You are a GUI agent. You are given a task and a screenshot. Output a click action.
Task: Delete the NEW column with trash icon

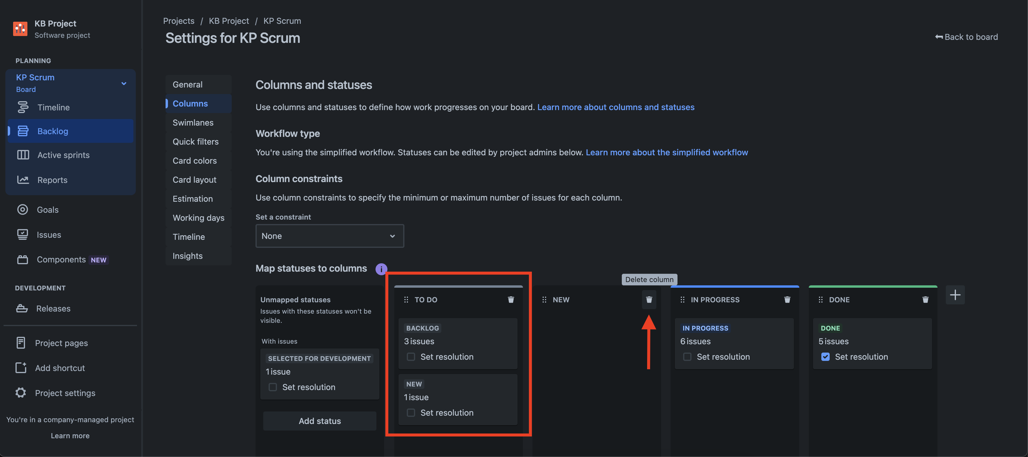click(649, 300)
